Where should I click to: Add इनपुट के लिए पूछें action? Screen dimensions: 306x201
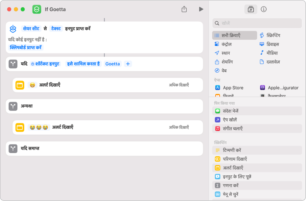(257, 177)
